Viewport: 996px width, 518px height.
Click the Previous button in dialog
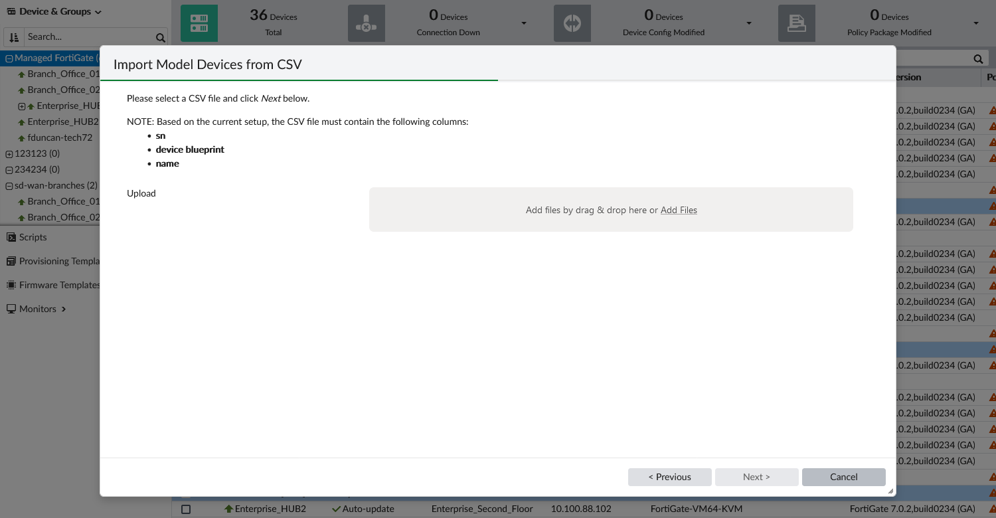pyautogui.click(x=670, y=477)
